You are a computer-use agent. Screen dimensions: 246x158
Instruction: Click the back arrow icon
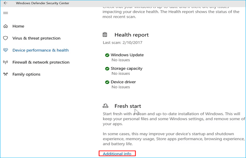(x=5, y=3)
